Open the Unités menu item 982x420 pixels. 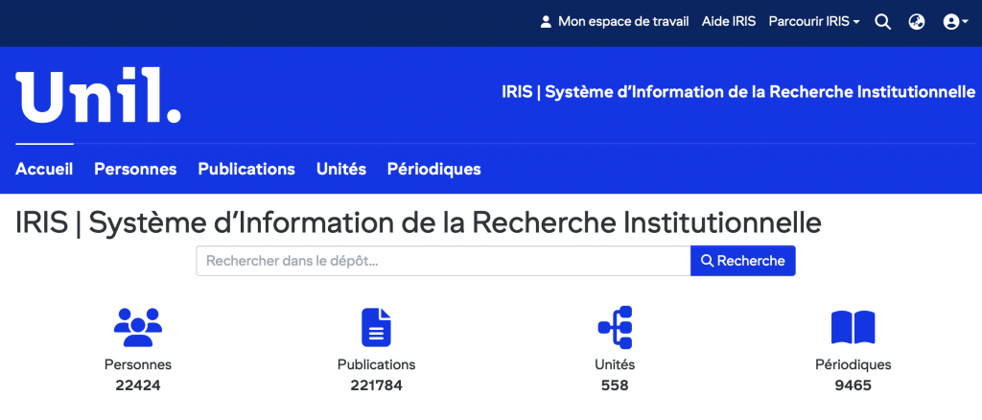point(341,169)
